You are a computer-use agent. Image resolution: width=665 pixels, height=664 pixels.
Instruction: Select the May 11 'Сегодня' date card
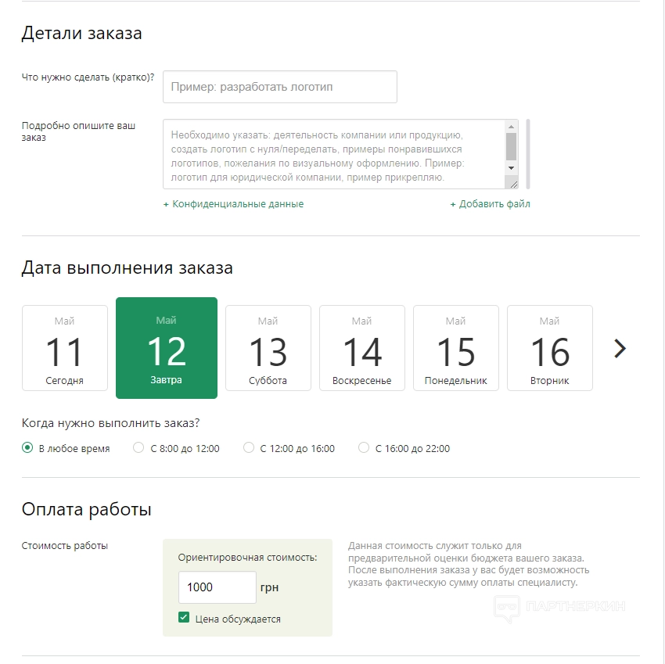(65, 348)
